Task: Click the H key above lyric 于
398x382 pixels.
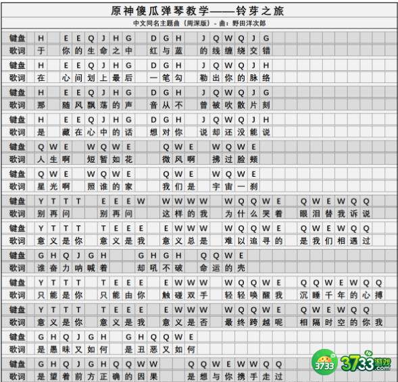Action: tap(41, 38)
